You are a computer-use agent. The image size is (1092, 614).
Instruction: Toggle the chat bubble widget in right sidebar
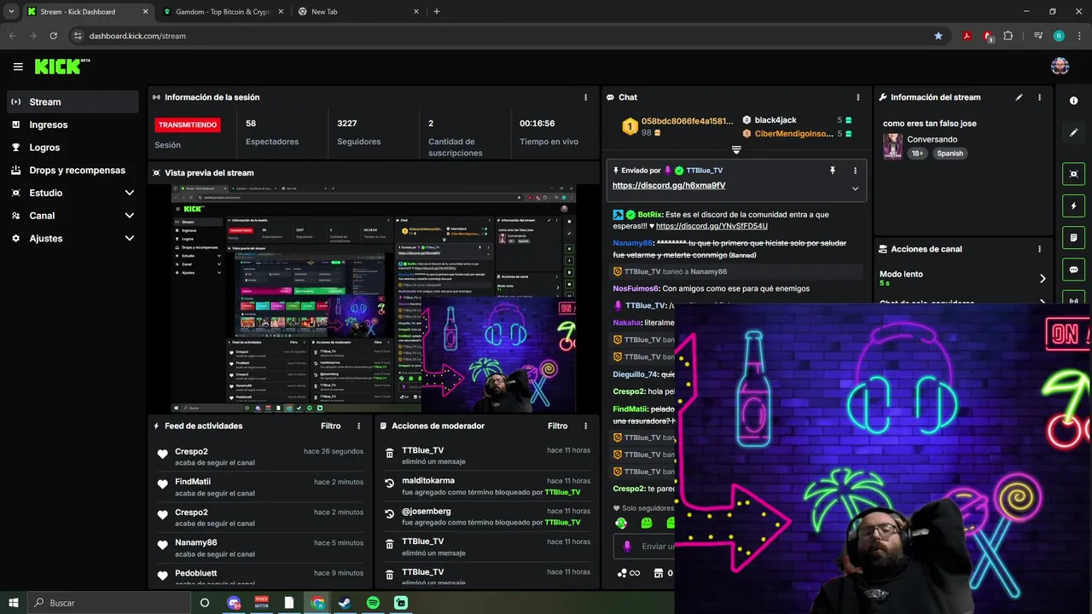tap(1073, 269)
